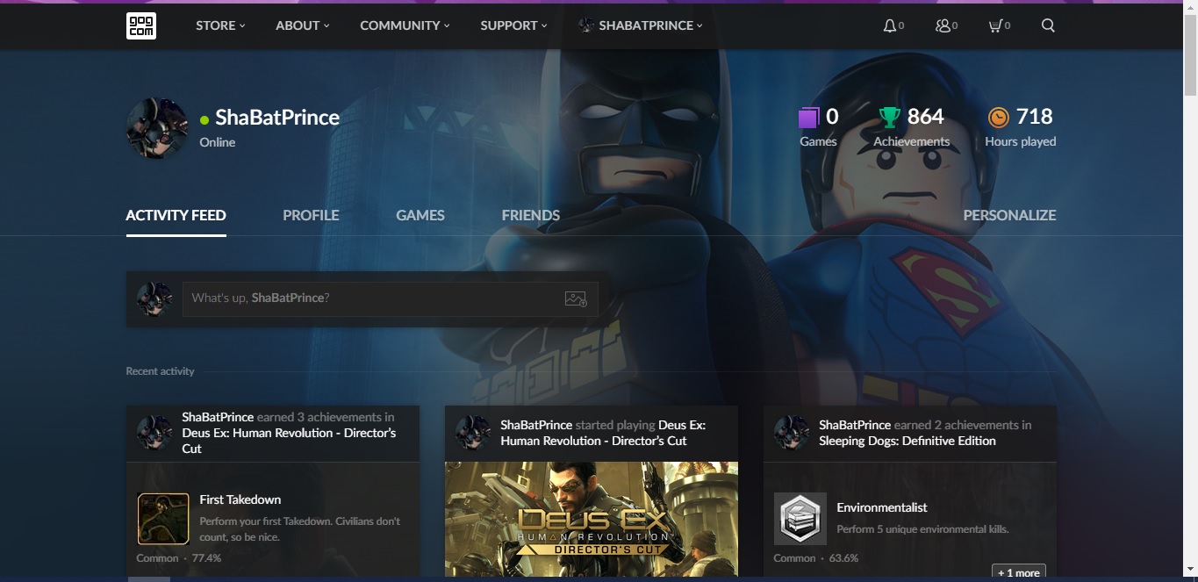Click the 'Environmentalist' achievement title
The image size is (1198, 582).
click(882, 507)
